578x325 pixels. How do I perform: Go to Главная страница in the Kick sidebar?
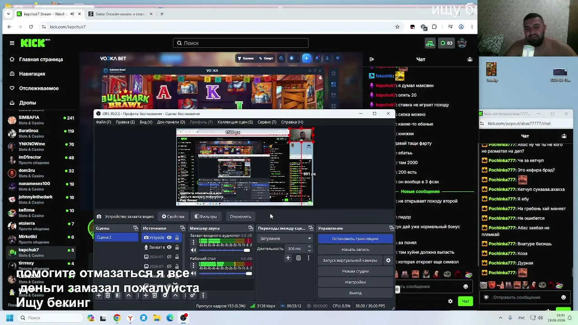36,59
